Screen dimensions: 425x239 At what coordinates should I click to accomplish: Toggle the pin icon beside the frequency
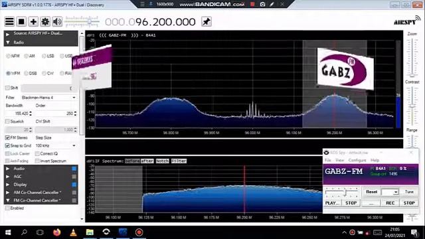tap(207, 22)
